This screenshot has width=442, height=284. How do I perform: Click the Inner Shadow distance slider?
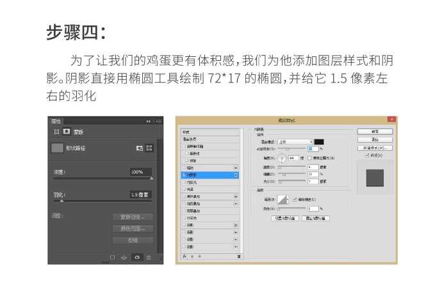pos(292,167)
